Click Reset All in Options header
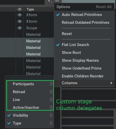 pyautogui.click(x=104, y=7)
